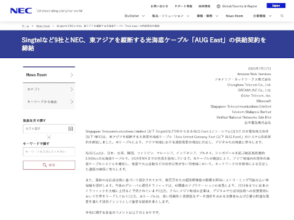Clear filters with the X icon

49,137
